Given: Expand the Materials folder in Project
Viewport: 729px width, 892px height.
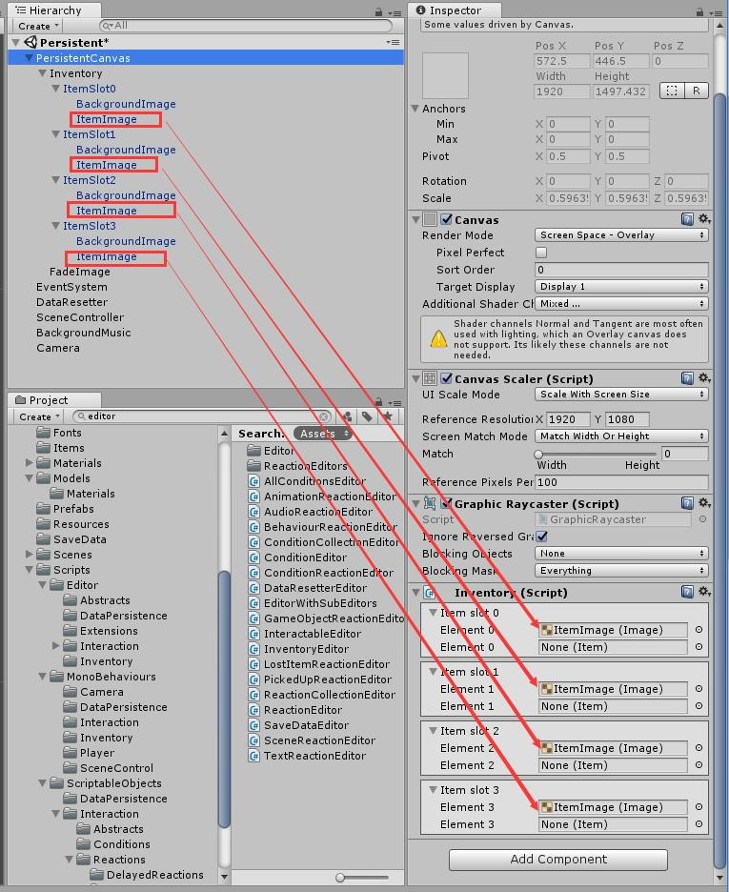Looking at the screenshot, I should pos(30,463).
